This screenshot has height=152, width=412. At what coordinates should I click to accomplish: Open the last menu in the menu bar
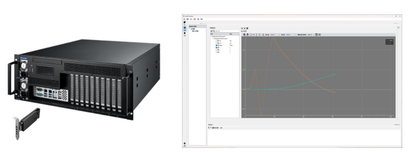click(201, 19)
